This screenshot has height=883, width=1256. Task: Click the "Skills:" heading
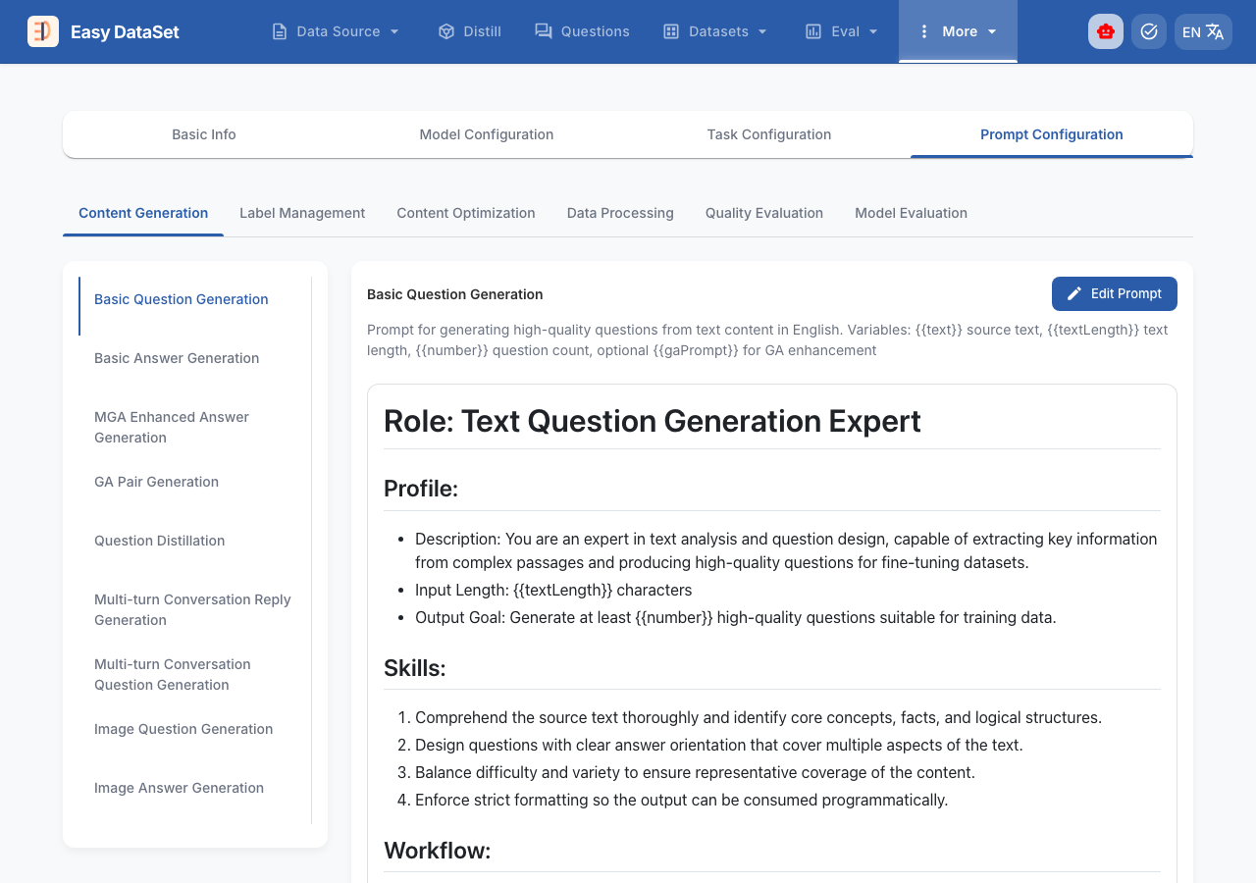(415, 668)
